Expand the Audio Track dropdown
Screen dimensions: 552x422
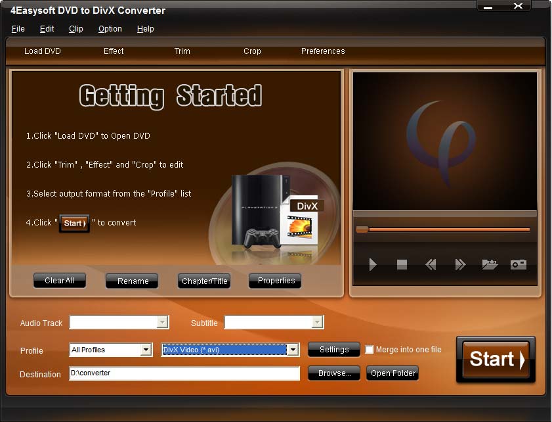tap(161, 322)
